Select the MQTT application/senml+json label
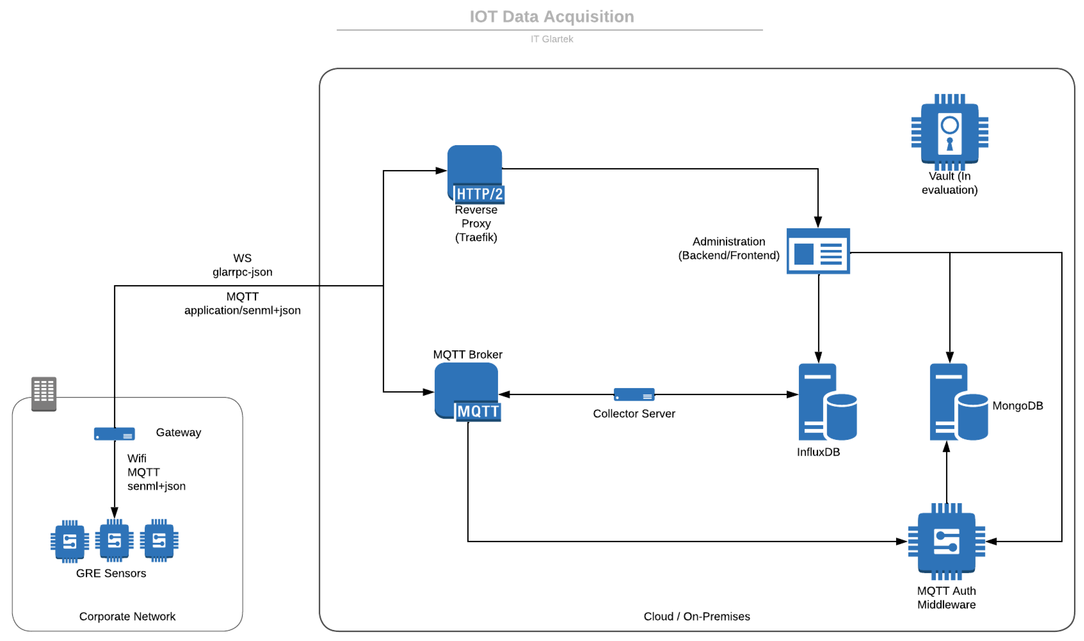The image size is (1084, 641). pos(242,303)
